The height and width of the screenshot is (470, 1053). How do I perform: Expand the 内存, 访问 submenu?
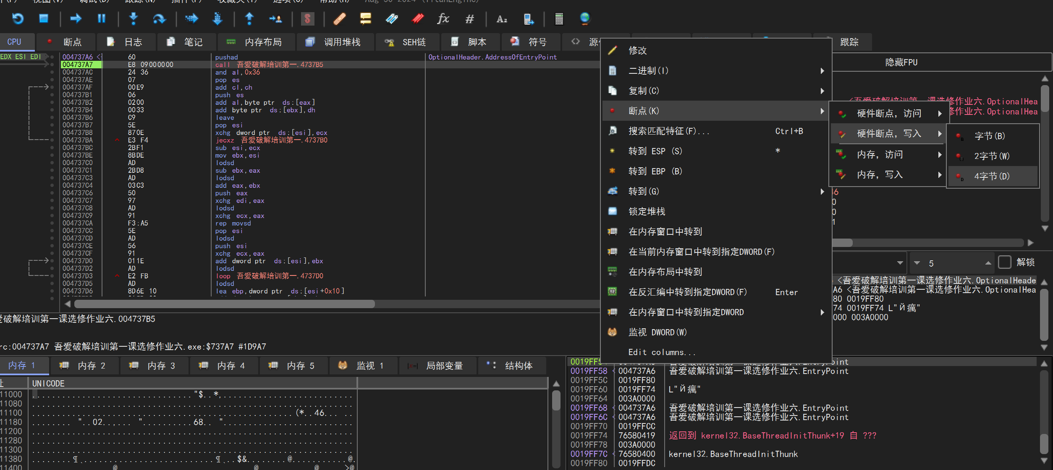click(888, 154)
